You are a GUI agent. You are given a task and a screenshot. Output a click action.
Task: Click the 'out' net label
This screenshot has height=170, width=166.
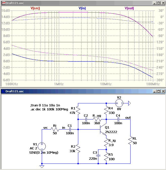pos(128,118)
